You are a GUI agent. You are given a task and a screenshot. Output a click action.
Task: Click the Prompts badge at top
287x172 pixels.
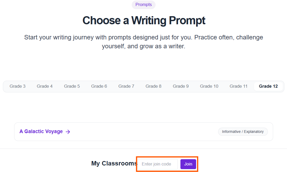[x=144, y=5]
